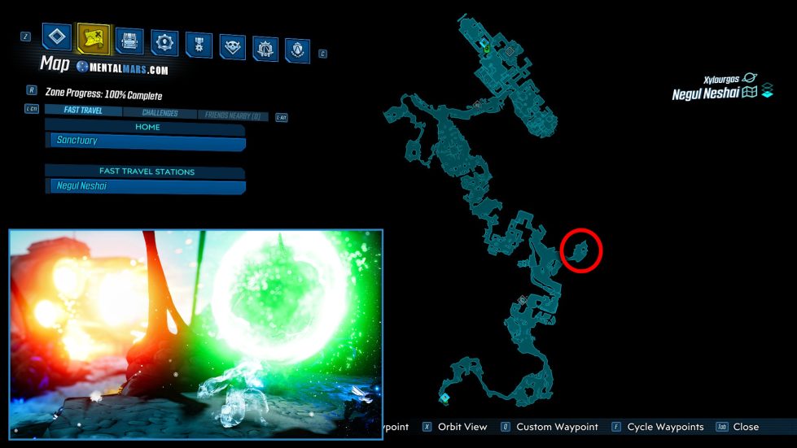The image size is (797, 448).
Task: Open the horned skull tab icon
Action: [232, 46]
